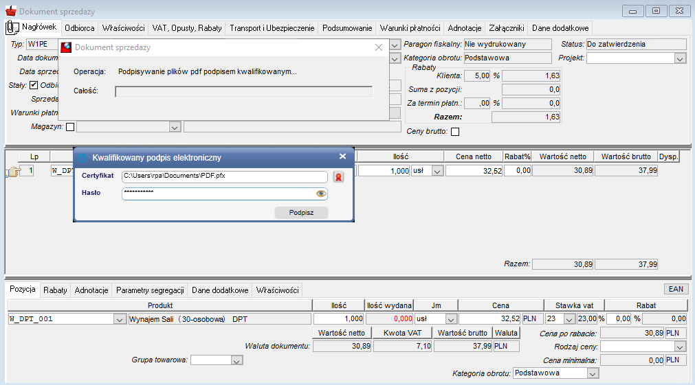This screenshot has width=695, height=385.
Task: Switch to the Podsumowanie tab
Action: click(347, 28)
